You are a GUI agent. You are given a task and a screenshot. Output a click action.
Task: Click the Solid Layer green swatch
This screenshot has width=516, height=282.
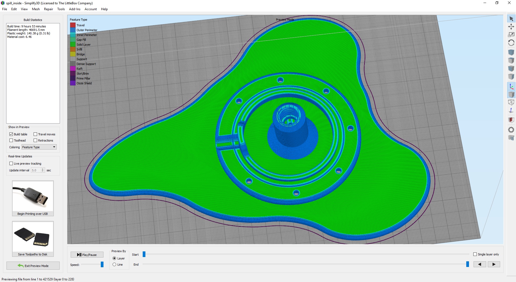pos(73,45)
